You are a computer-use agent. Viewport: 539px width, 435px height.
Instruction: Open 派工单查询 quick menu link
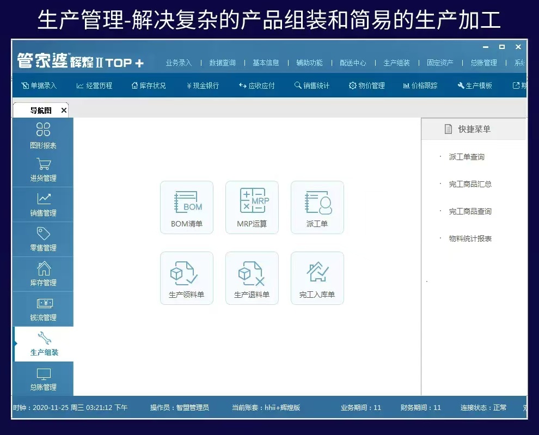pyautogui.click(x=467, y=157)
